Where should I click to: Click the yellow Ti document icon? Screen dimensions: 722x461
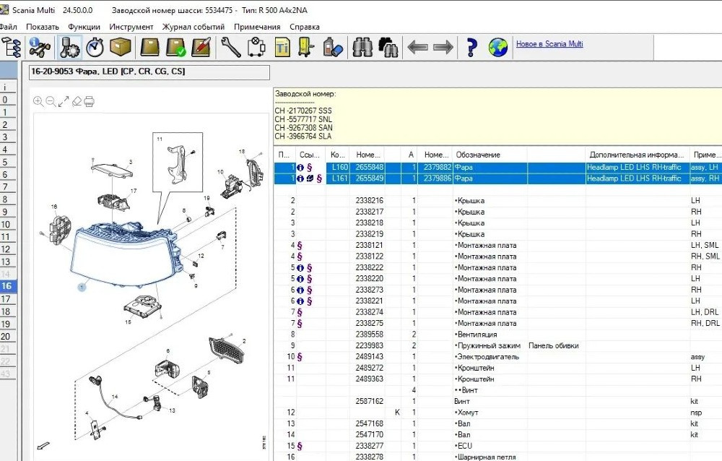[282, 47]
